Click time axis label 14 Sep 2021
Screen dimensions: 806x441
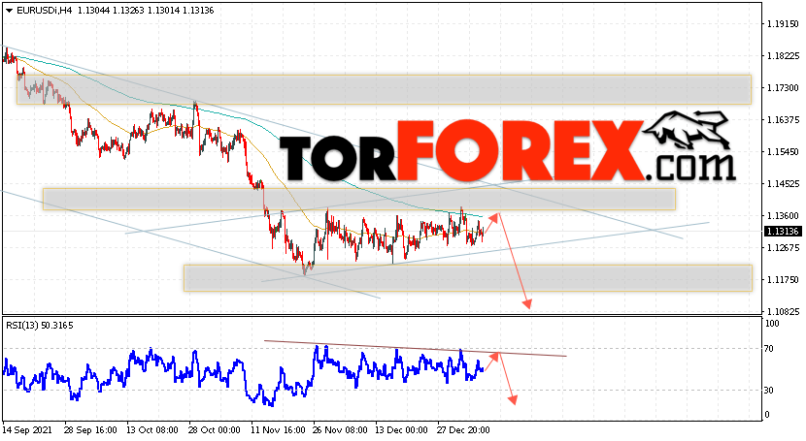pyautogui.click(x=27, y=429)
